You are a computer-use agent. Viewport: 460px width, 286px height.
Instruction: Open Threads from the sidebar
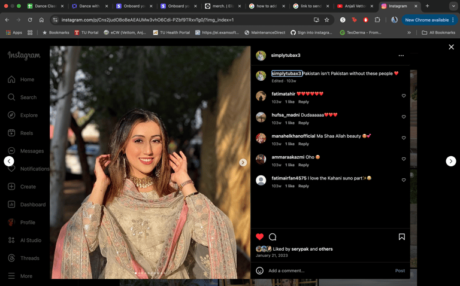[23, 258]
